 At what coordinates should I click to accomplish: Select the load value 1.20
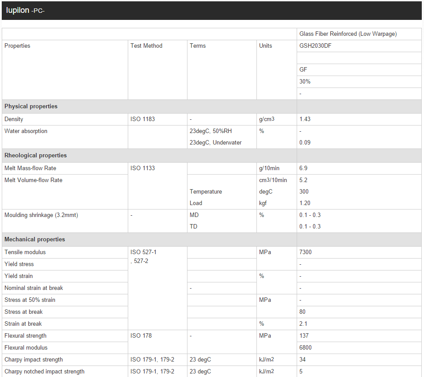[305, 203]
